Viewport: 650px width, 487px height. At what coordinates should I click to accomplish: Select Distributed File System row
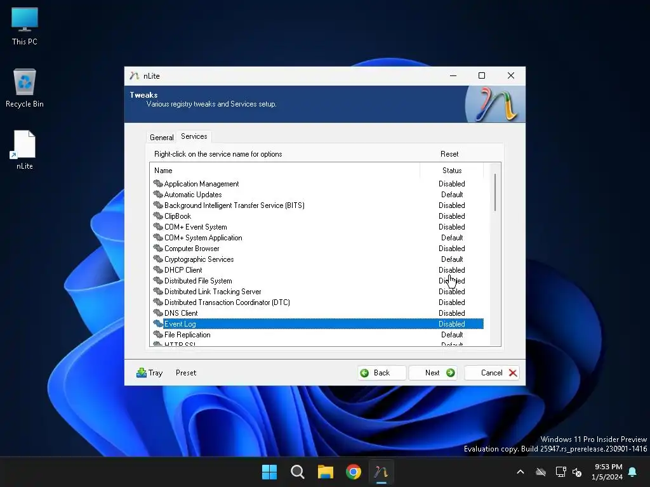point(317,280)
